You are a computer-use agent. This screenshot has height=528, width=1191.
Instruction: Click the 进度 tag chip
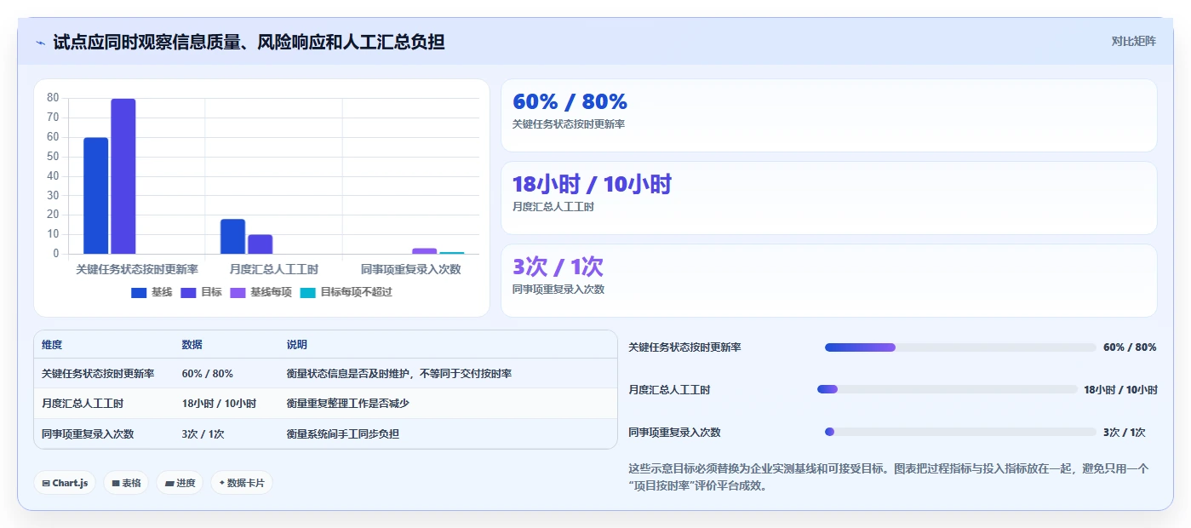coord(180,483)
